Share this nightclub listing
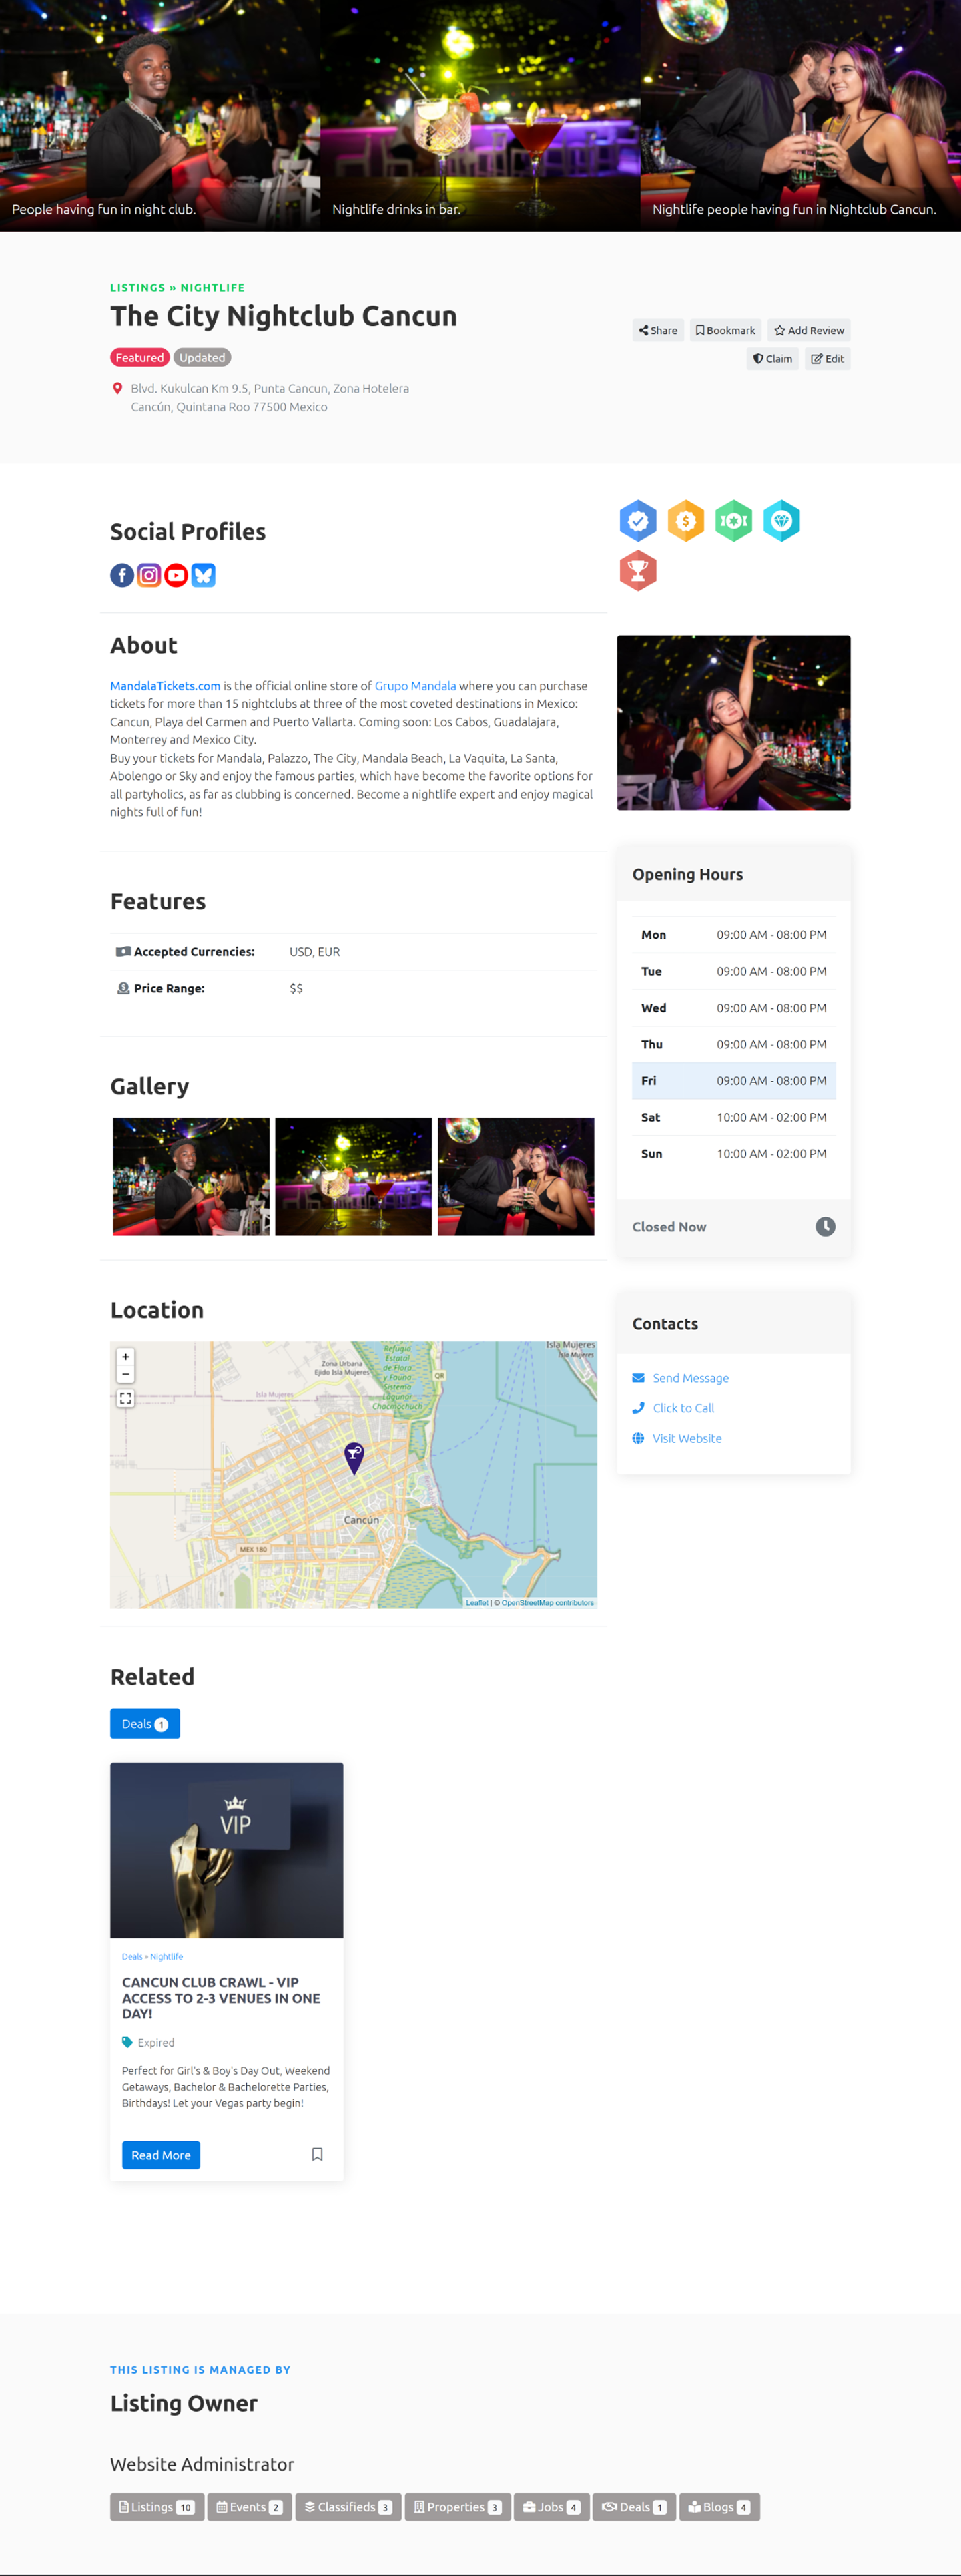The height and width of the screenshot is (2576, 961). pos(658,330)
